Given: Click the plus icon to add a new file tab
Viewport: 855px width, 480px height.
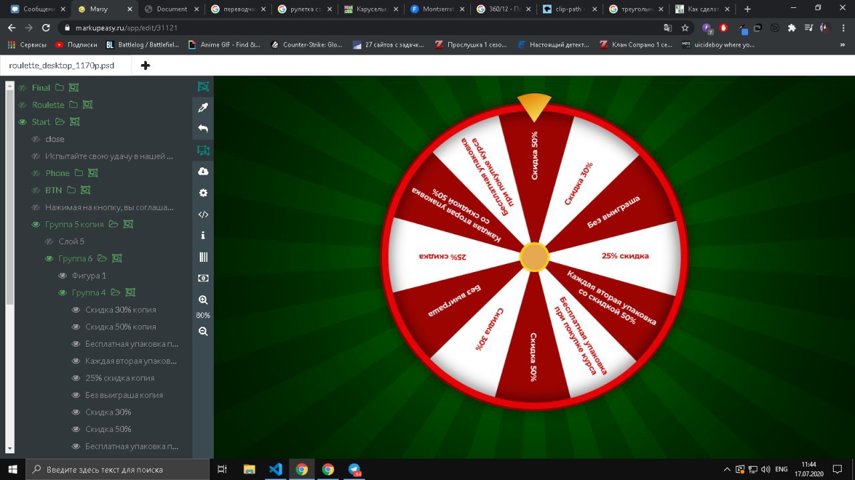Looking at the screenshot, I should [146, 65].
